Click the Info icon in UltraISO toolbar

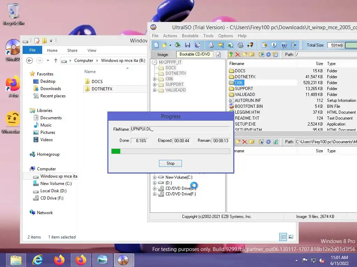tap(274, 45)
